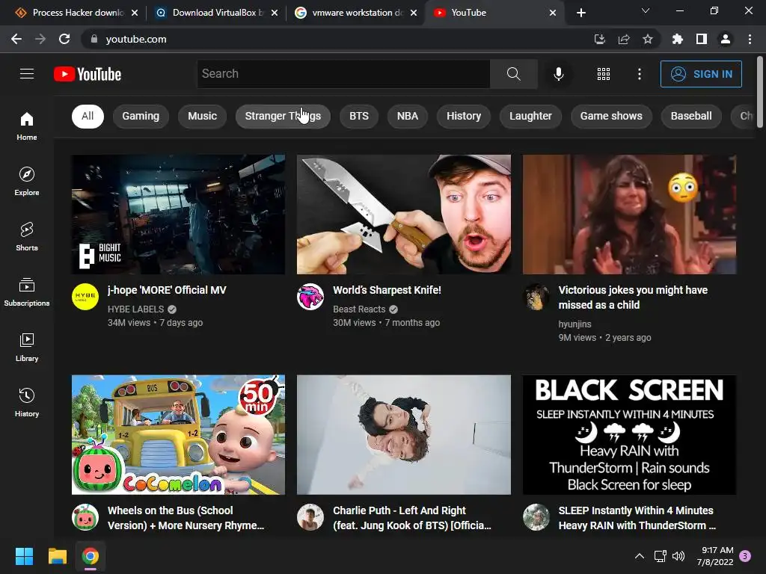Viewport: 766px width, 574px height.
Task: Open the Chrome profile icon
Action: click(x=726, y=39)
